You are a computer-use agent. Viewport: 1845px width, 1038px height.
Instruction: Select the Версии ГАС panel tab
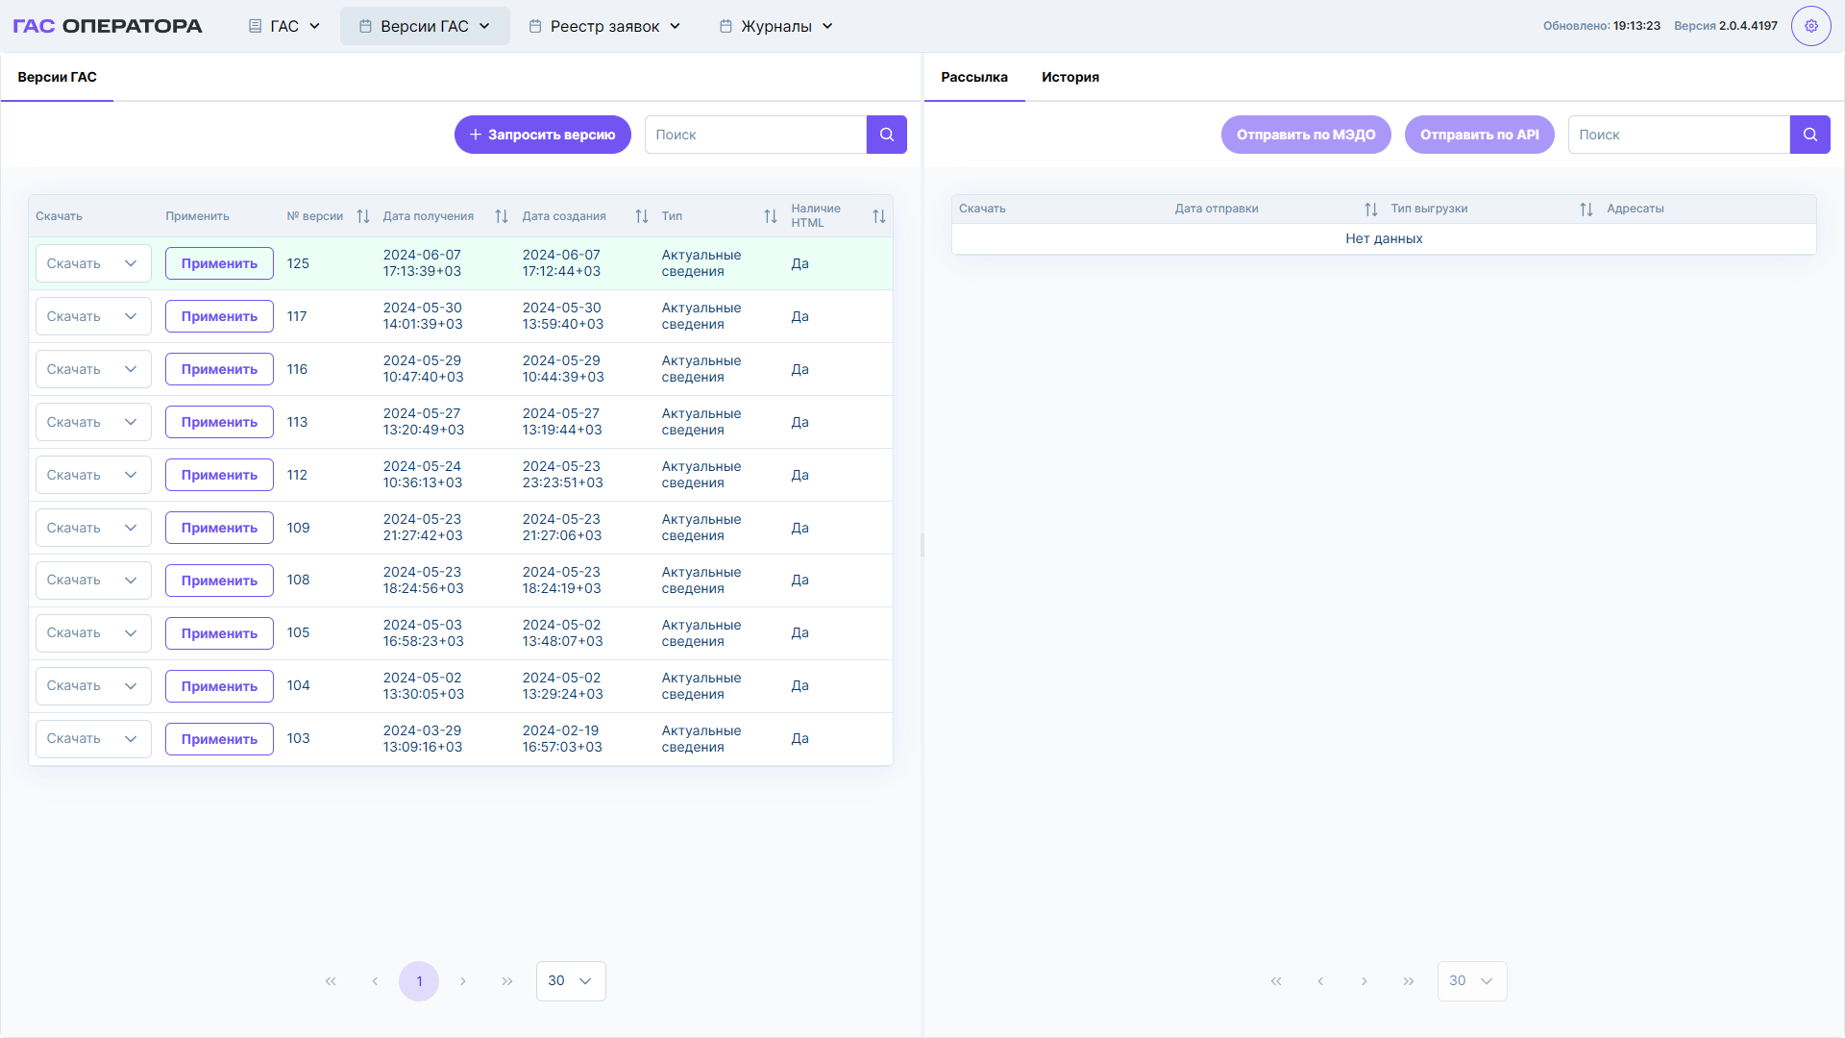(57, 77)
